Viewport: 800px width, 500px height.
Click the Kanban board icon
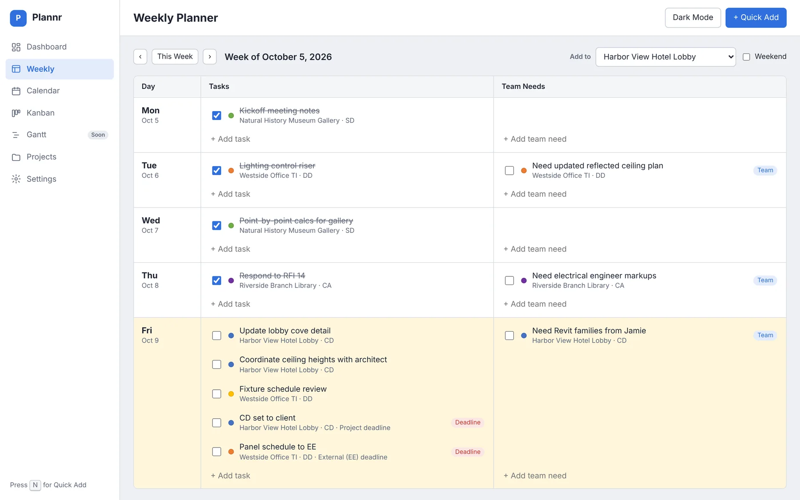tap(16, 113)
